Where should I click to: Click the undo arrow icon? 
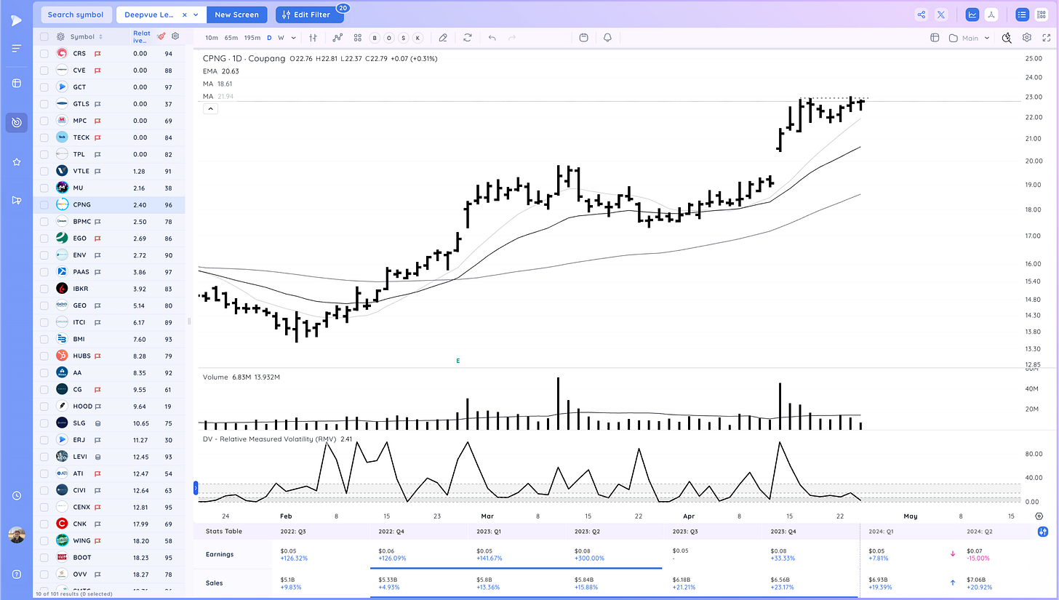point(492,38)
